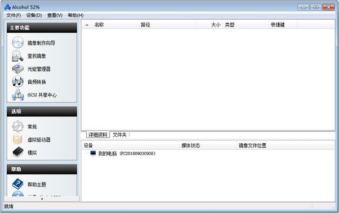Sort by the 大小 column header
This screenshot has height=213, width=339.
coord(209,25)
